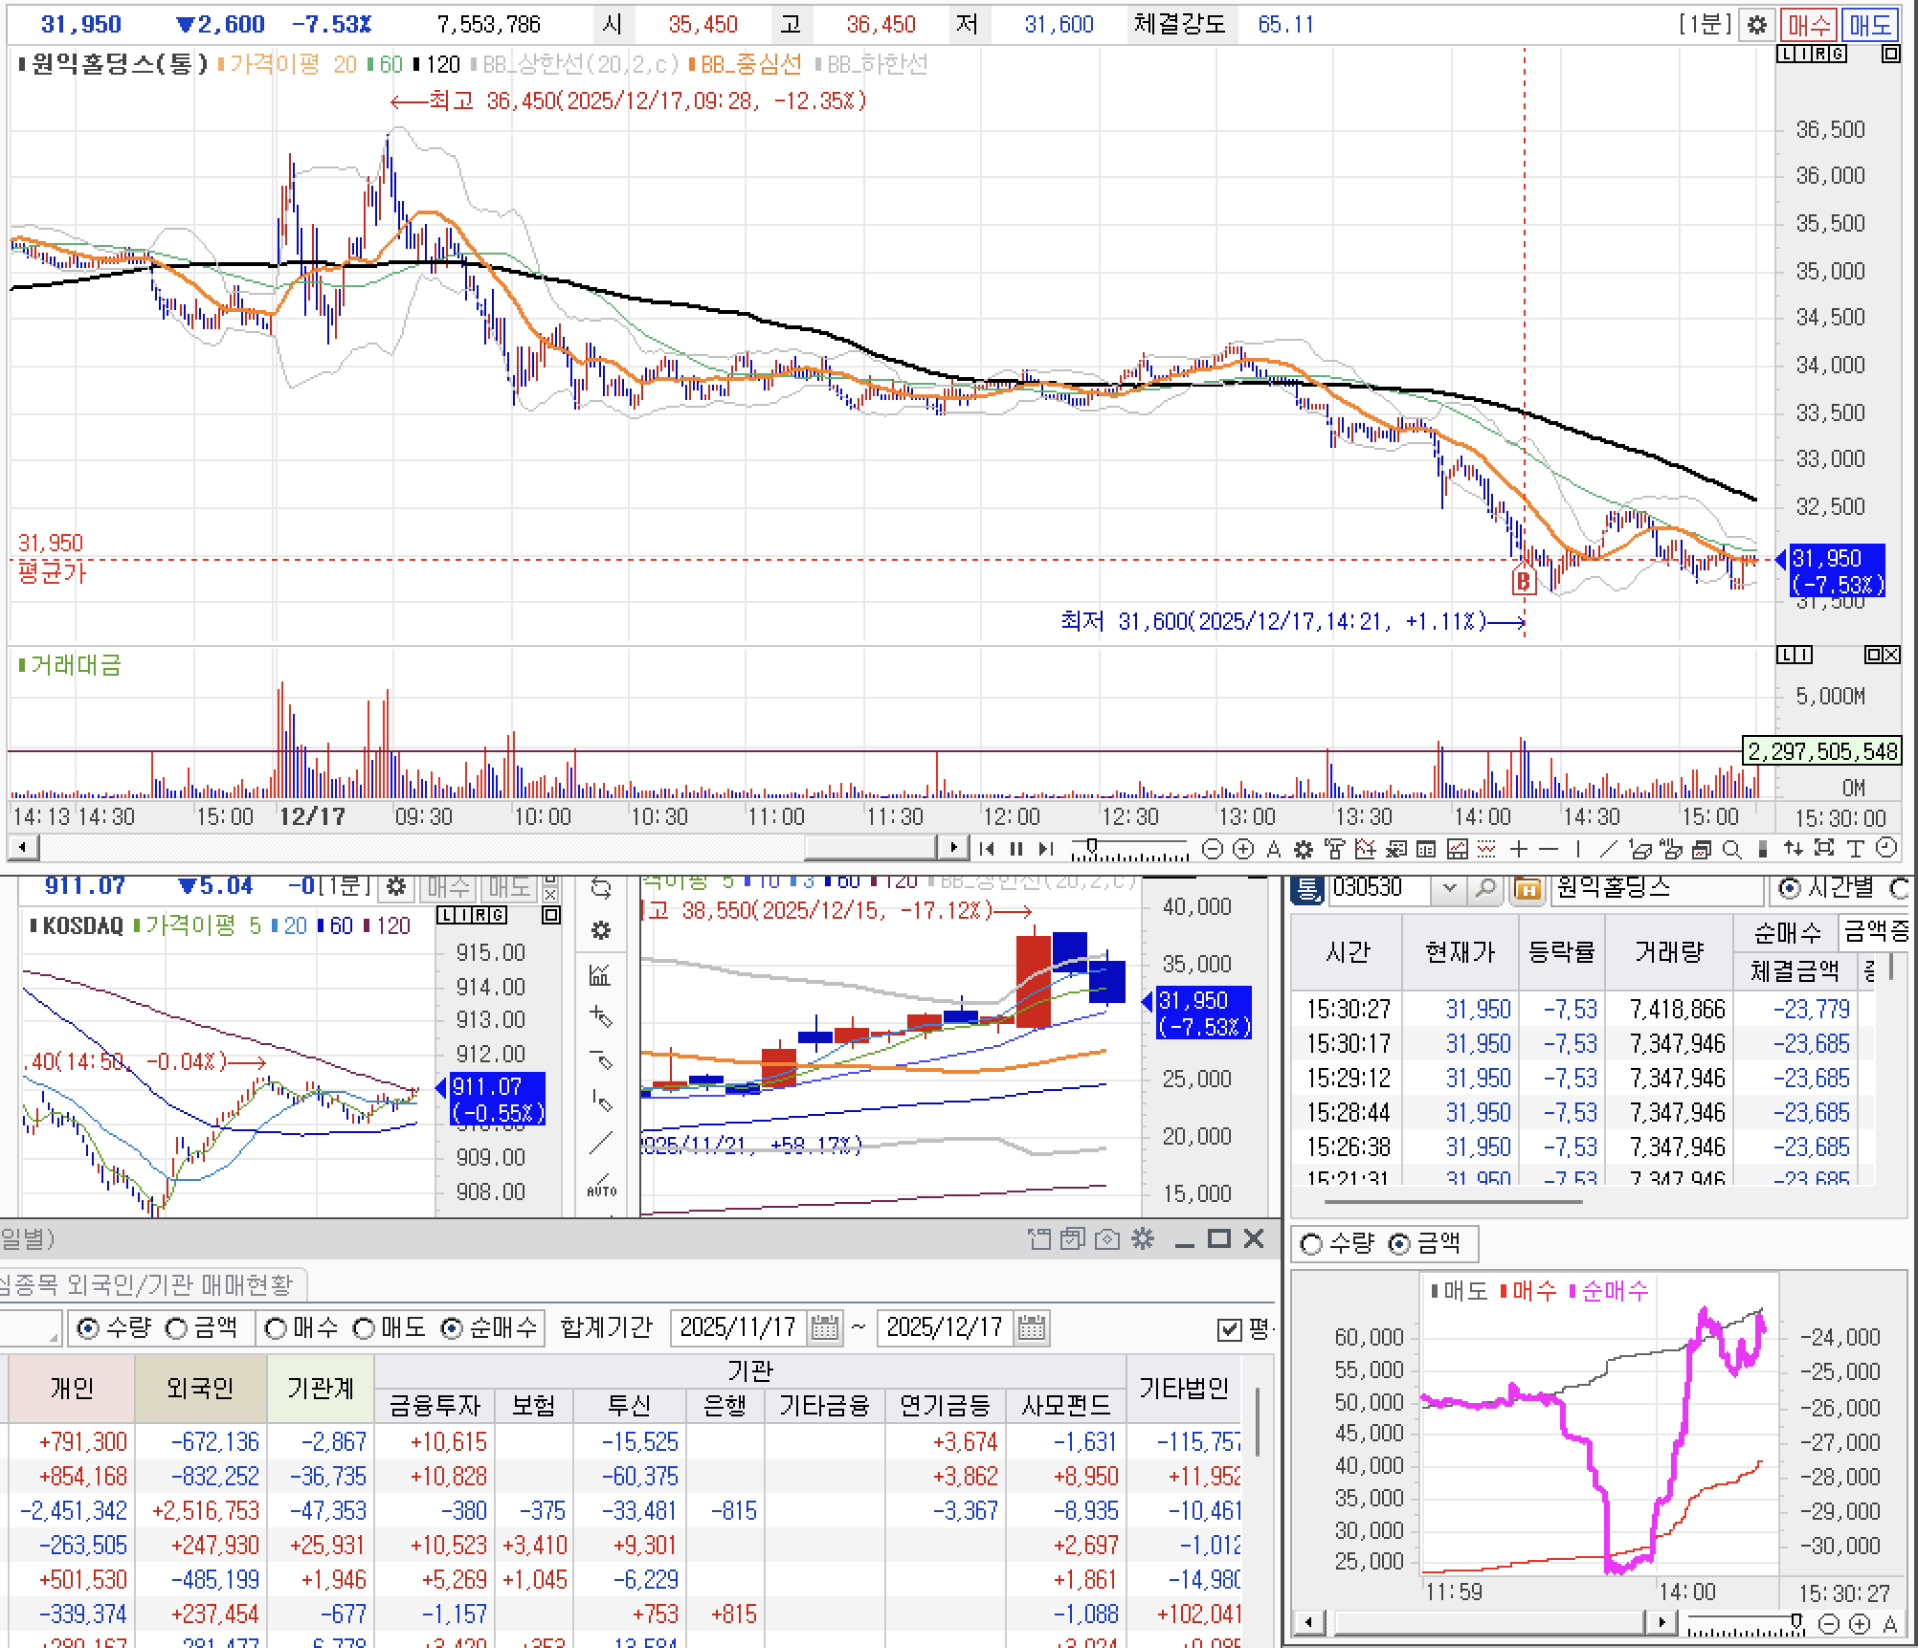Click right arrow of main chart scrollbar
Viewport: 1918px width, 1648px height.
coord(952,848)
